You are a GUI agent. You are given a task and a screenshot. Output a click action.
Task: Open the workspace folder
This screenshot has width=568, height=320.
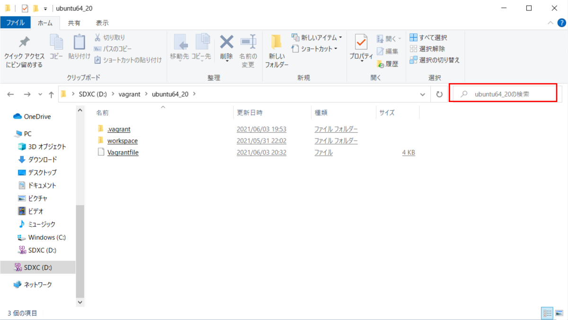(123, 140)
